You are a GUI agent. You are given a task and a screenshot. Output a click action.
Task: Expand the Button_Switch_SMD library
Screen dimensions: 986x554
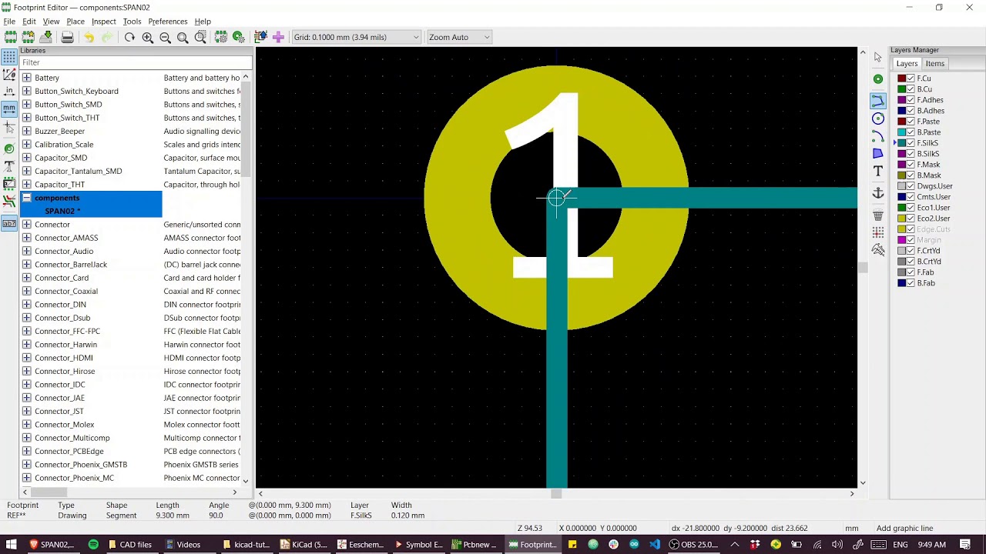(x=27, y=105)
